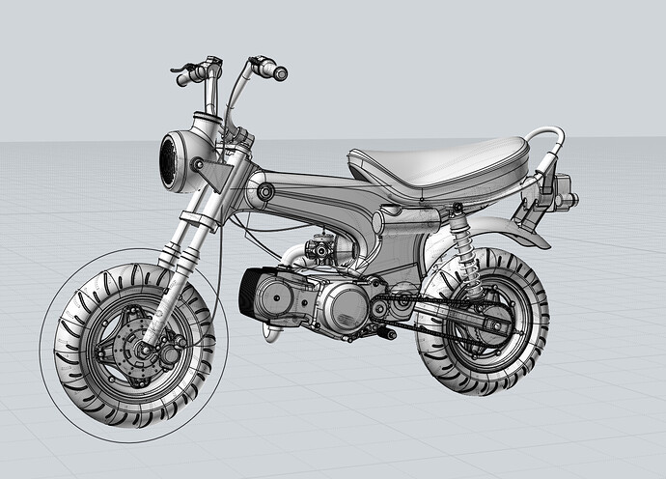Select the carburetor above the engine

(319, 251)
